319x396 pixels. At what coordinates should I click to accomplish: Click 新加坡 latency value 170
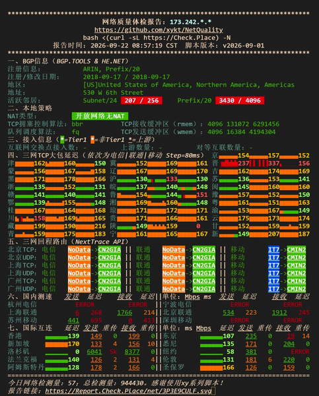pos(73,344)
